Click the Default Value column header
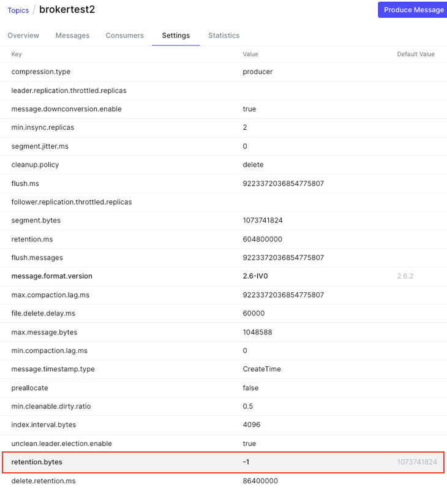 (416, 54)
